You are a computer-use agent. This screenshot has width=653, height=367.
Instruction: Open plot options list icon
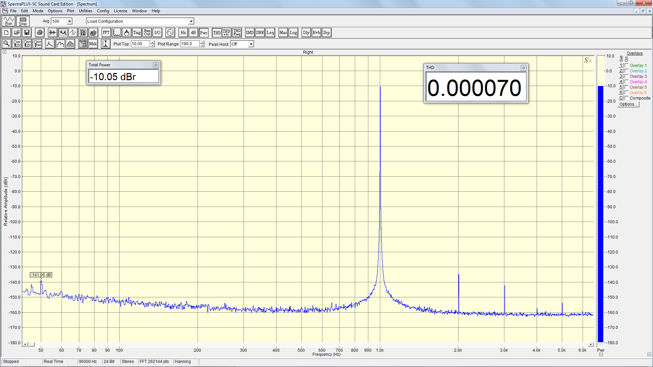[x=83, y=44]
